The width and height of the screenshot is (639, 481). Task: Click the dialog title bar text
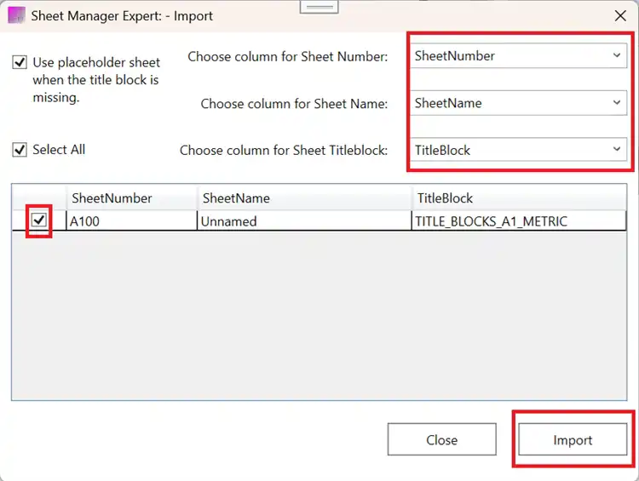(122, 15)
